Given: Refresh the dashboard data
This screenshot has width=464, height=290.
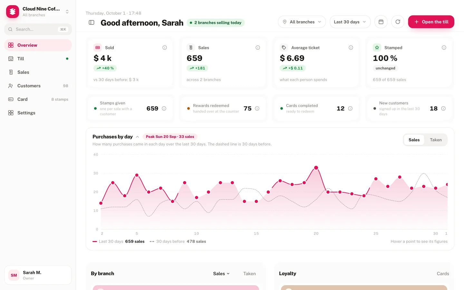Looking at the screenshot, I should click(398, 22).
